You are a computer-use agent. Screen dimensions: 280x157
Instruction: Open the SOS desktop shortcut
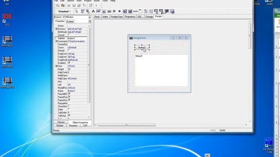click(x=7, y=19)
